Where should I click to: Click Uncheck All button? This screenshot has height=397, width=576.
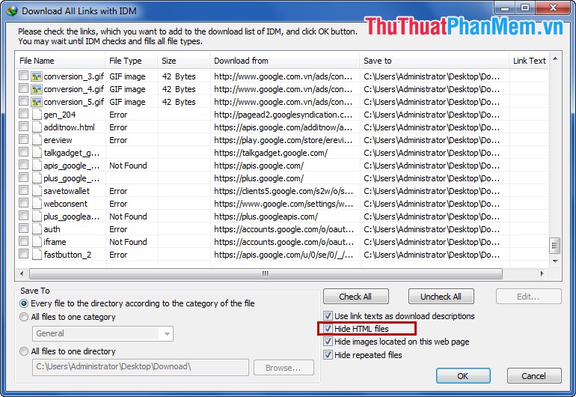[441, 297]
